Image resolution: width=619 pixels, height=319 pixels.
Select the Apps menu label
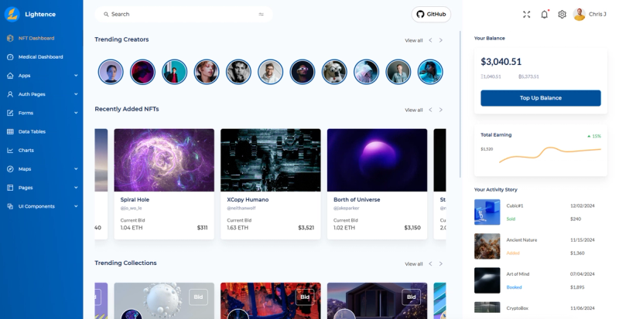pyautogui.click(x=25, y=76)
